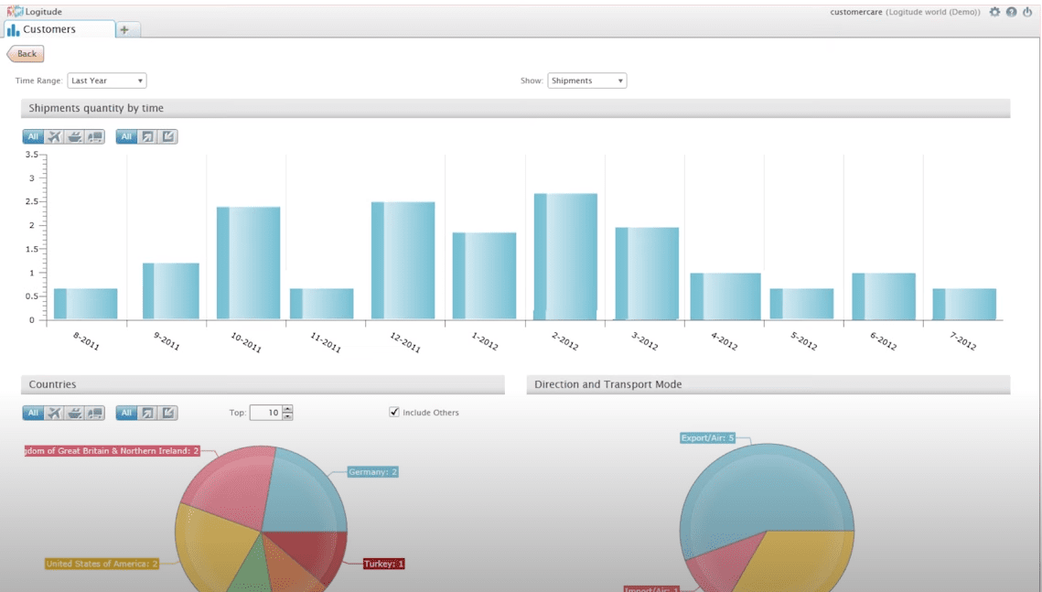The image size is (1042, 592).
Task: Open a new tab with plus tab
Action: pos(125,29)
